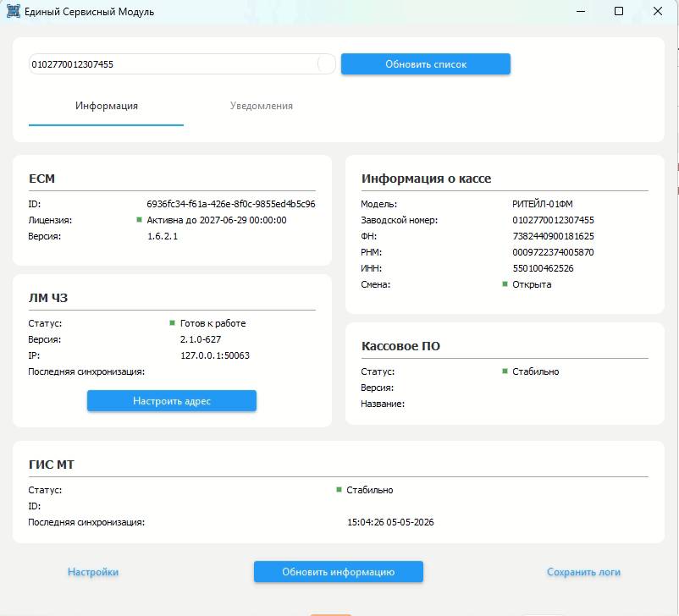Close the Единый Сервисный Модуль window
Viewport: 679px width, 616px height.
(658, 11)
